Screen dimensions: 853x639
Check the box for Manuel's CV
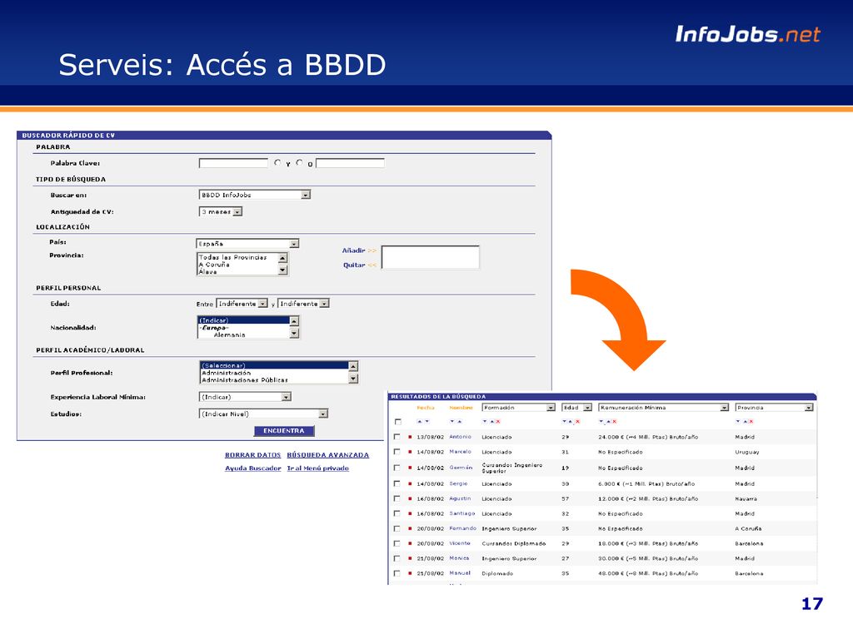(397, 573)
